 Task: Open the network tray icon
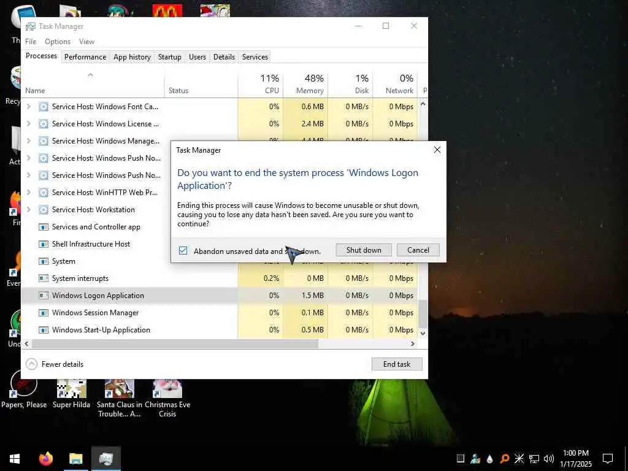[x=534, y=459]
